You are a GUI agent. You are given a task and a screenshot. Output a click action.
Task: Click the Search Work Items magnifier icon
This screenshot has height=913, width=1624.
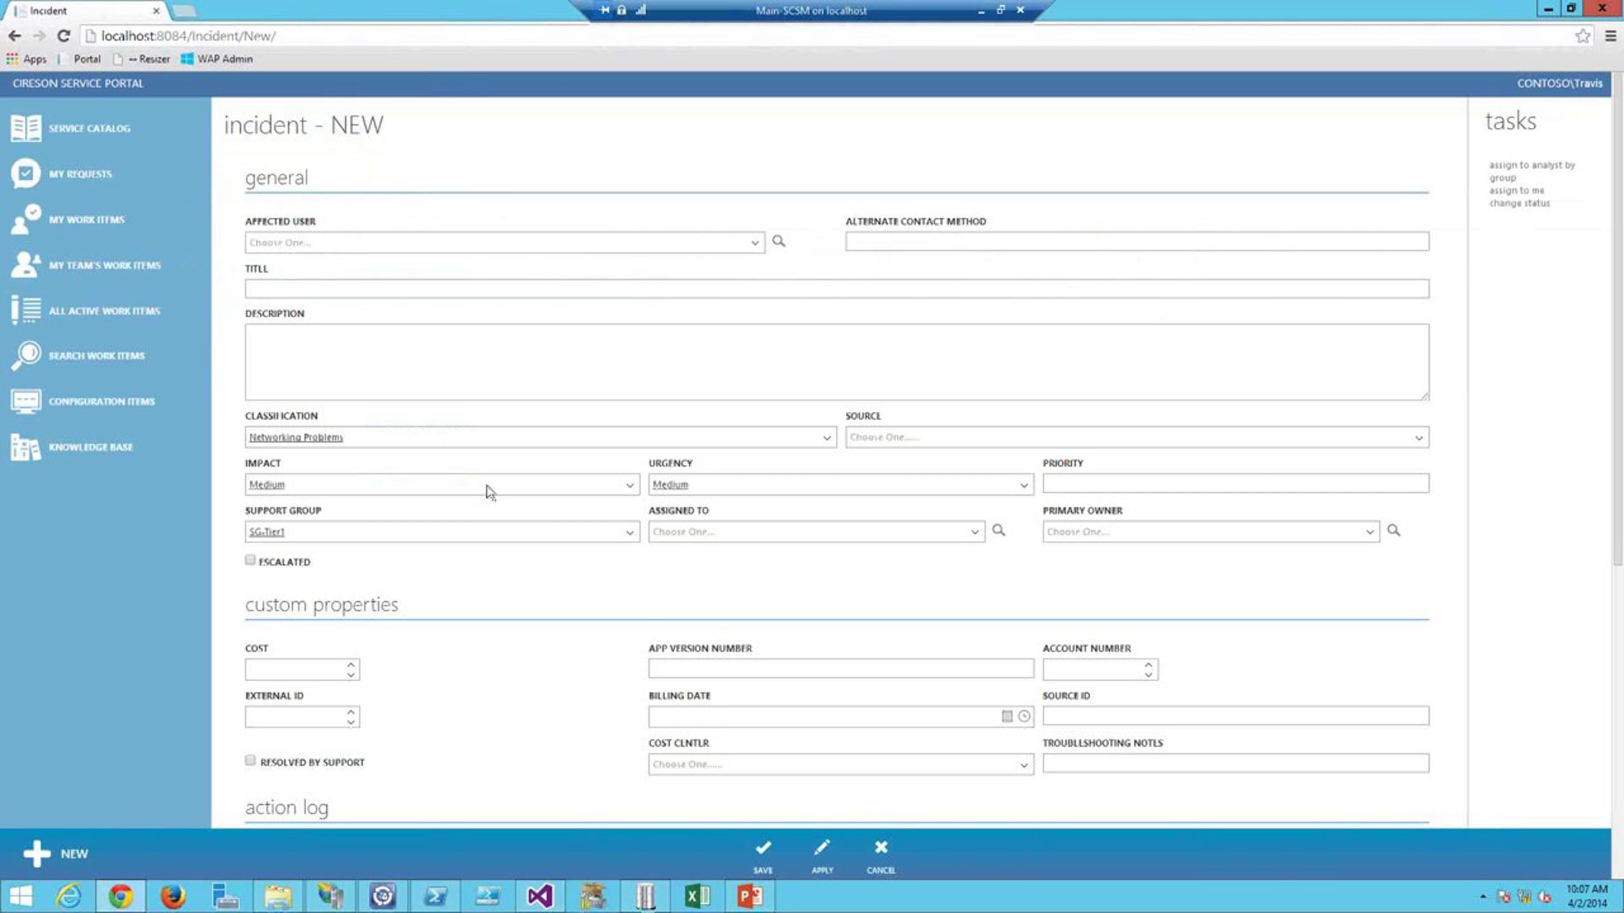[x=26, y=355]
